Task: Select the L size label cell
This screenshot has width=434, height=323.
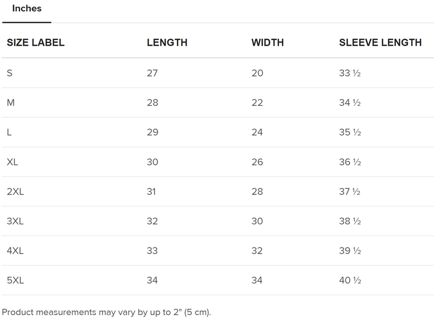Action: click(x=9, y=132)
